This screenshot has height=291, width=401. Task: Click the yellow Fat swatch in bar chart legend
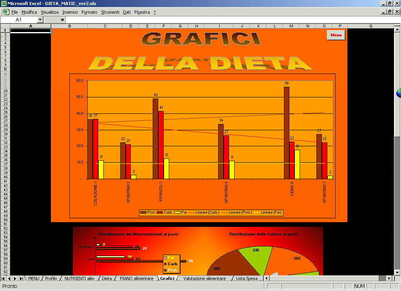tap(177, 212)
